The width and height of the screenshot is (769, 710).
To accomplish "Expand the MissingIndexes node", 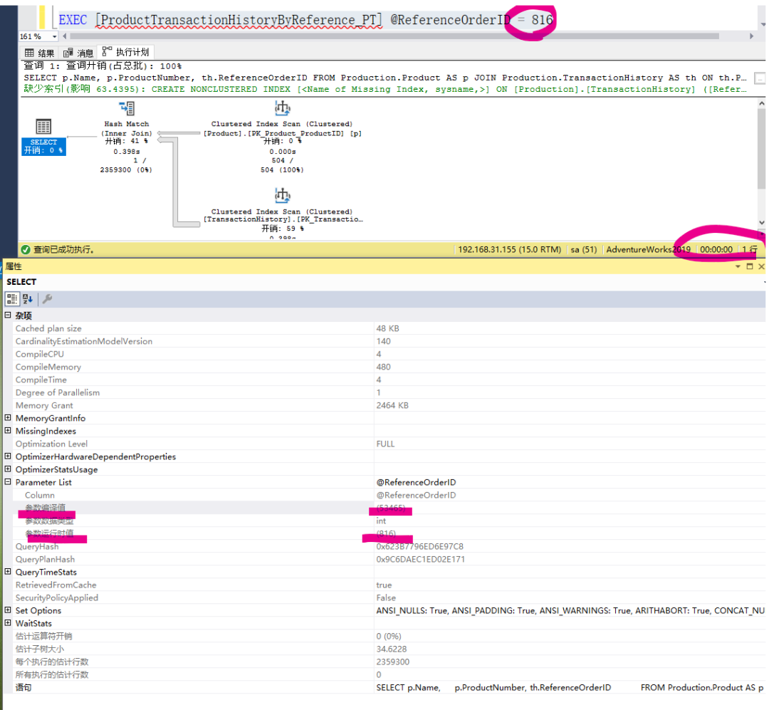I will 8,430.
